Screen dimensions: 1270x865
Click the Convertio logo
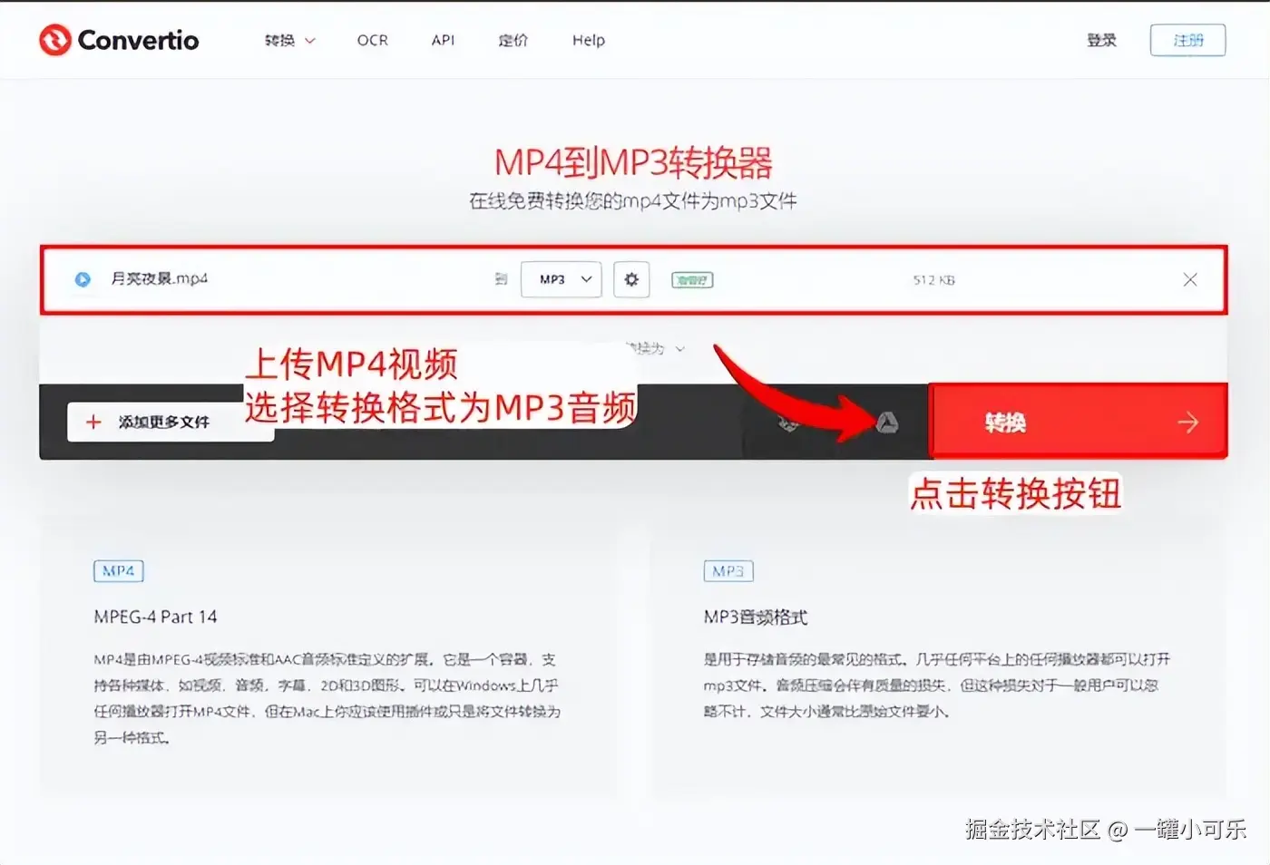(x=119, y=40)
